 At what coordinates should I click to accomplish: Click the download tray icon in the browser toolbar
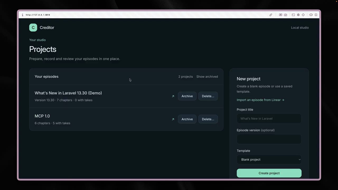pos(280,15)
